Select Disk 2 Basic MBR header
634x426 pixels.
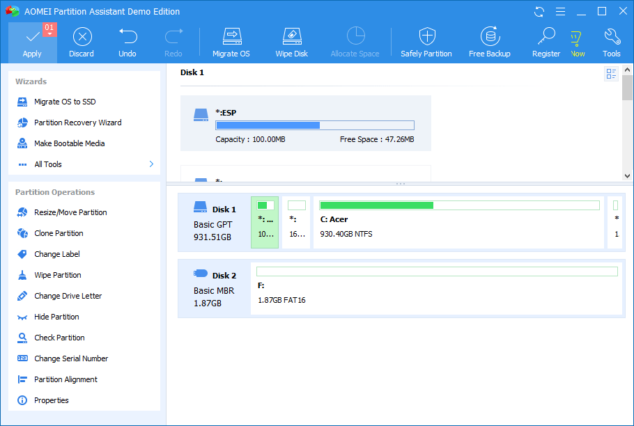coord(215,288)
